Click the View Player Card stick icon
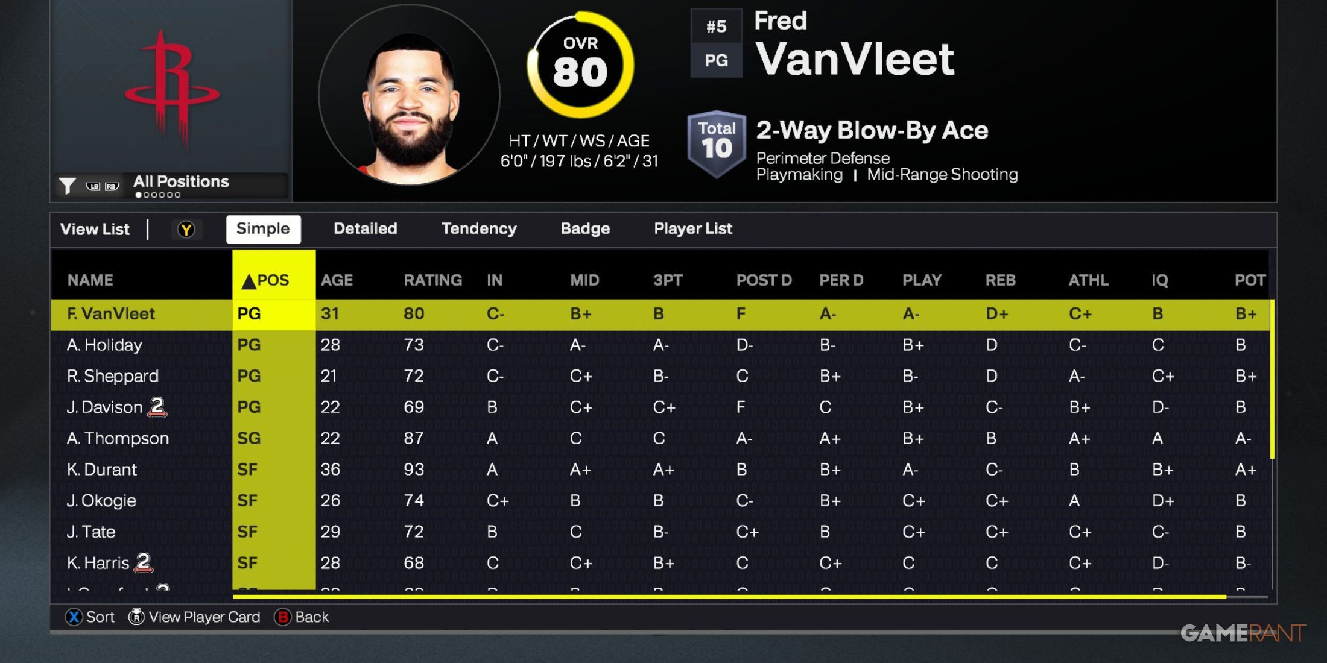 tap(136, 617)
